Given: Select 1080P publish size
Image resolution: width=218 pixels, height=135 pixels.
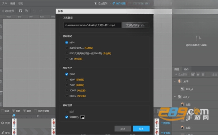Looking at the screenshot, I should point(67,91).
